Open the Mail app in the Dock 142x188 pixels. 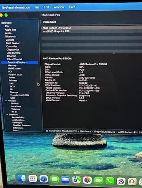[66, 180]
